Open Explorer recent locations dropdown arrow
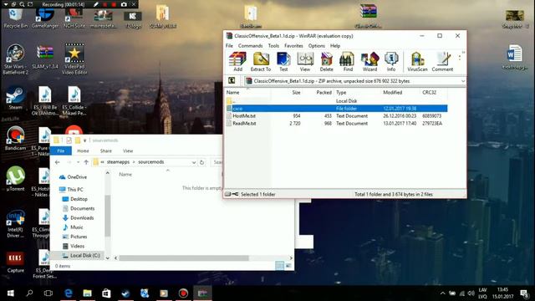 pos(78,162)
